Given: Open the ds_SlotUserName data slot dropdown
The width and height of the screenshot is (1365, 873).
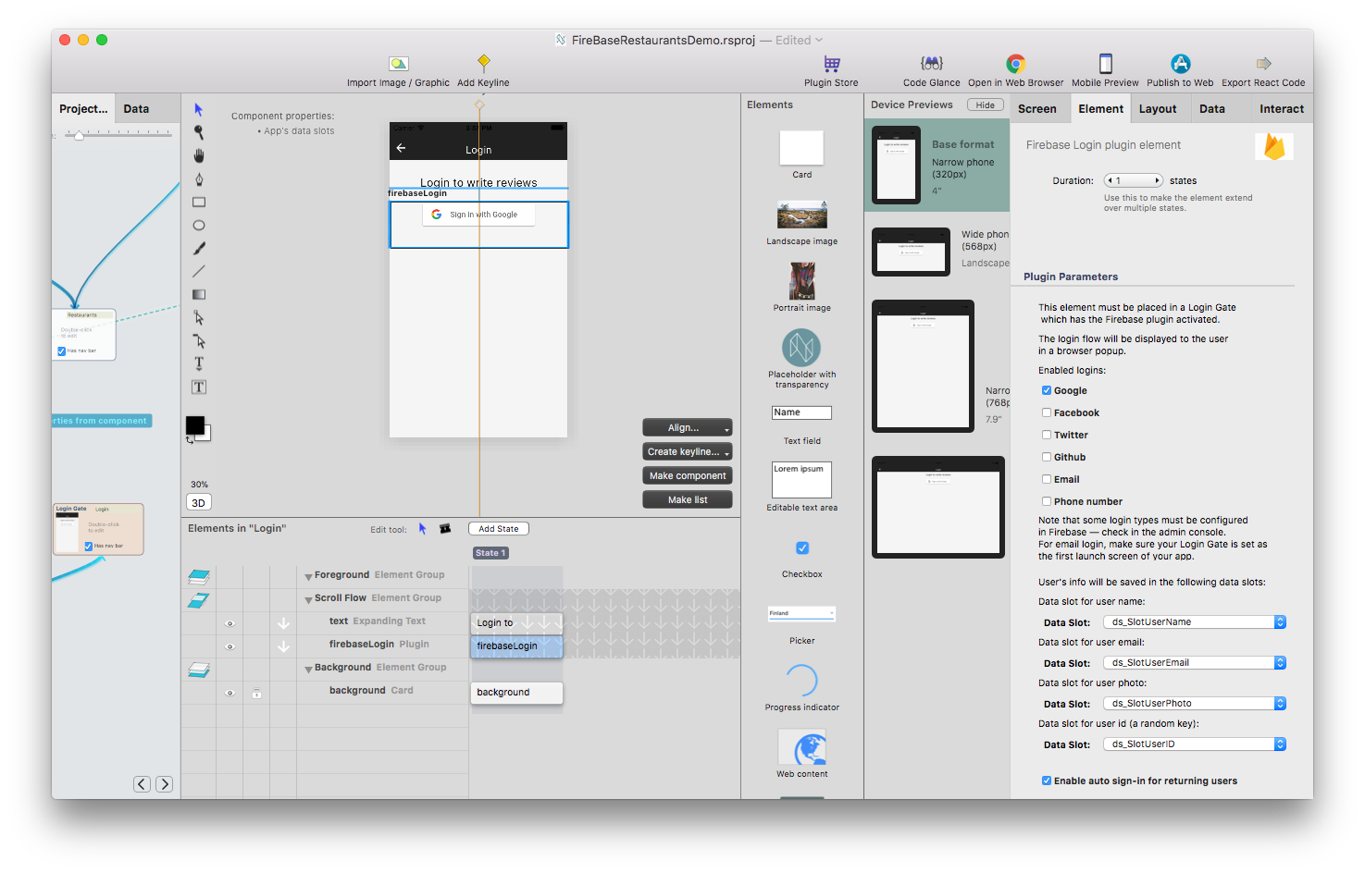Looking at the screenshot, I should [x=1195, y=622].
